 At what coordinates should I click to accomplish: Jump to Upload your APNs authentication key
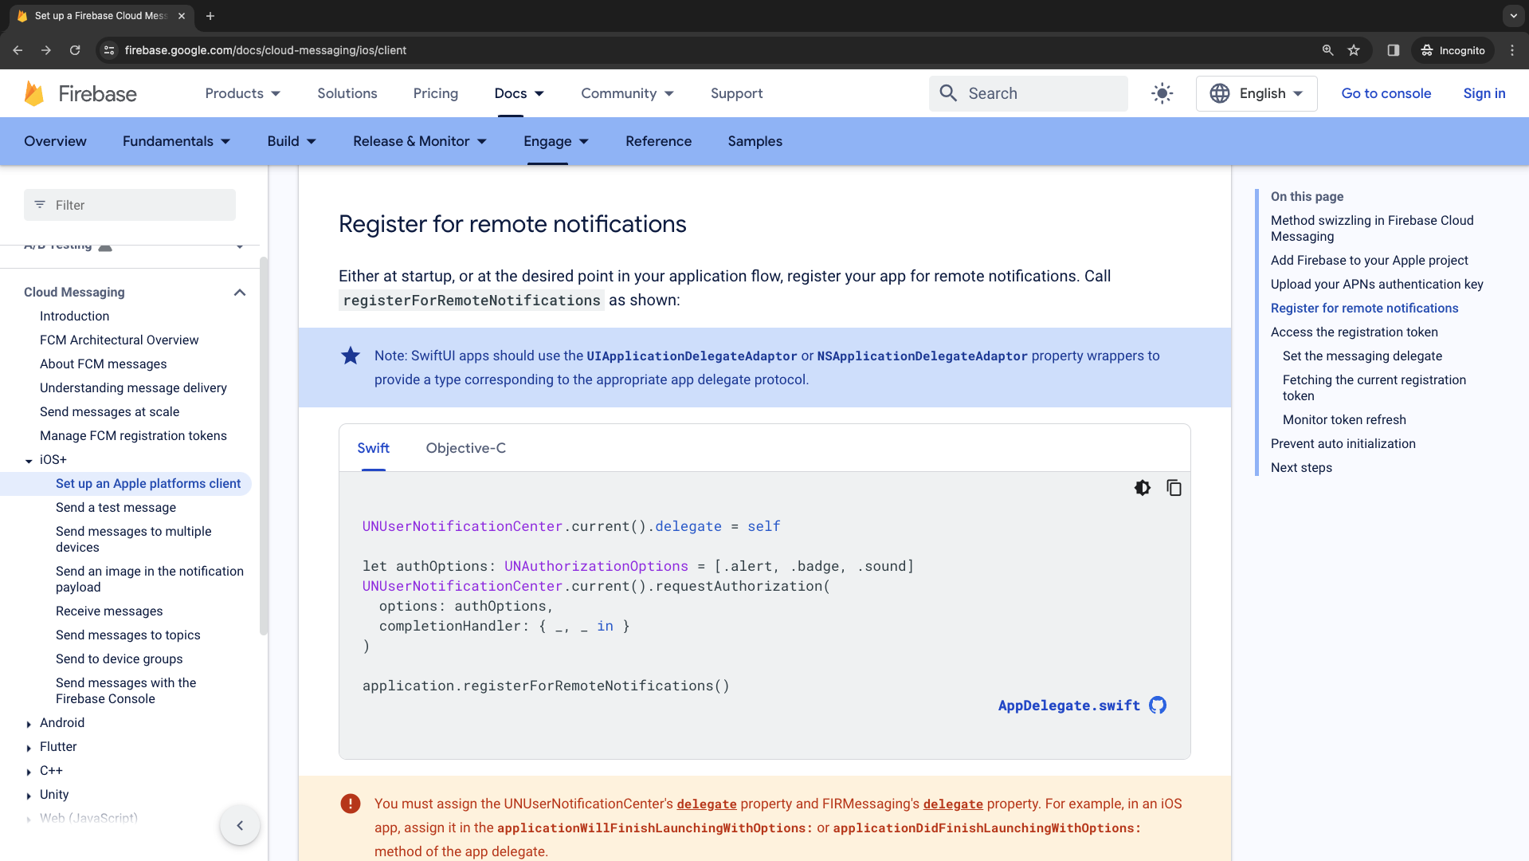pyautogui.click(x=1377, y=285)
